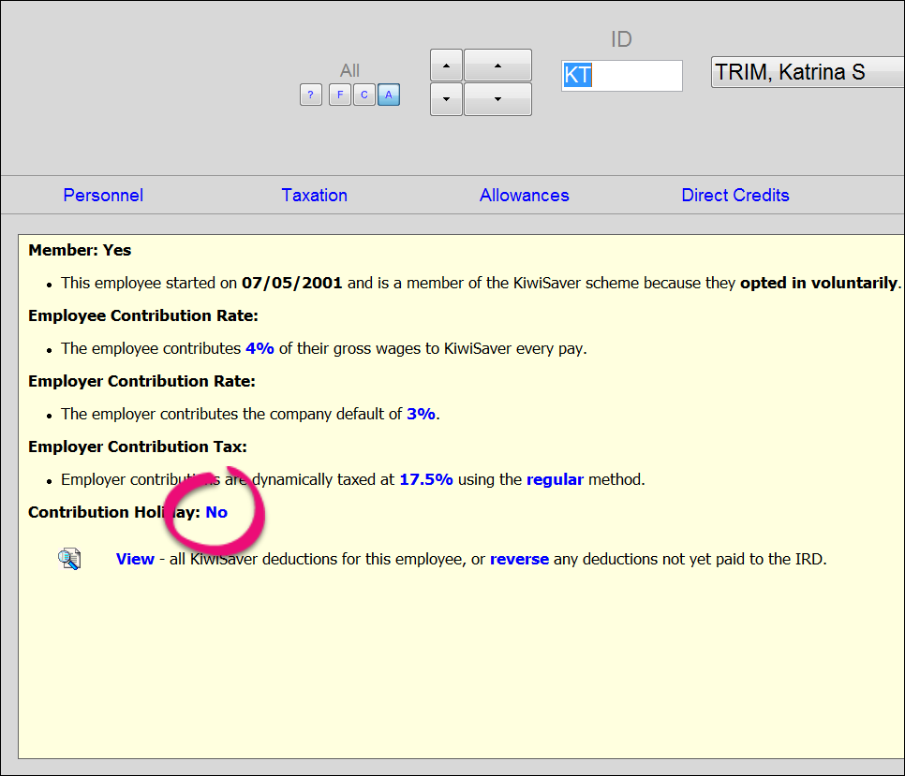Image resolution: width=905 pixels, height=776 pixels.
Task: Click the question mark filter button
Action: (310, 95)
